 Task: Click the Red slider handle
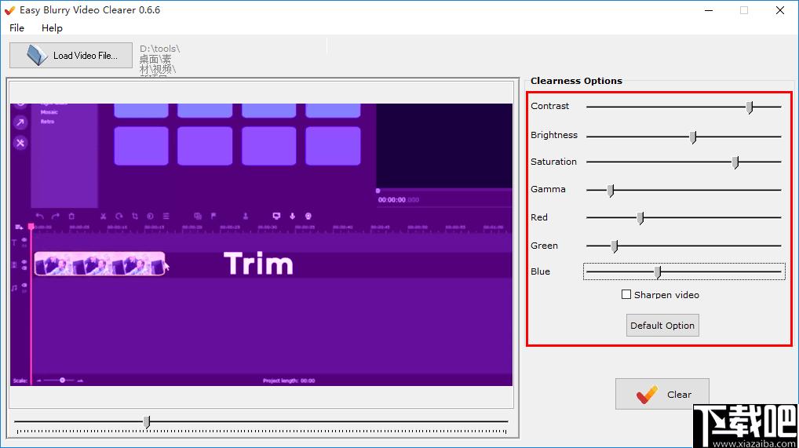(640, 217)
